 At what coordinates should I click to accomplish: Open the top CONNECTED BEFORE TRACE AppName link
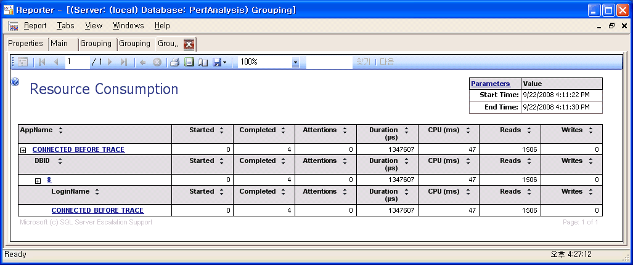[x=78, y=149]
